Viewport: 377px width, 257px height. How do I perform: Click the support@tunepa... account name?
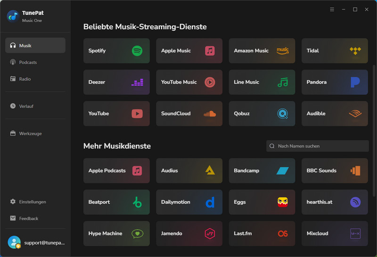click(x=44, y=243)
